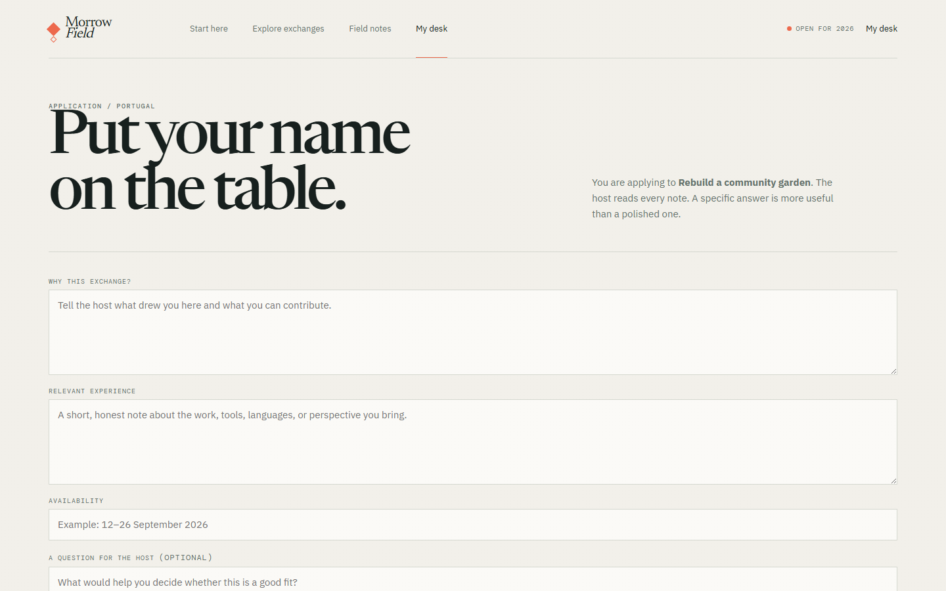946x591 pixels.
Task: Click the Application / Portugal breadcrumb text
Action: [102, 106]
